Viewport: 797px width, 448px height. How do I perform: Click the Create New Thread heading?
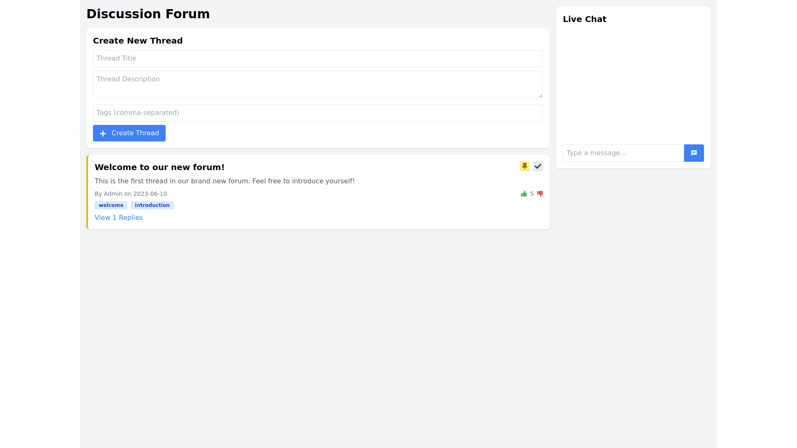pyautogui.click(x=138, y=41)
